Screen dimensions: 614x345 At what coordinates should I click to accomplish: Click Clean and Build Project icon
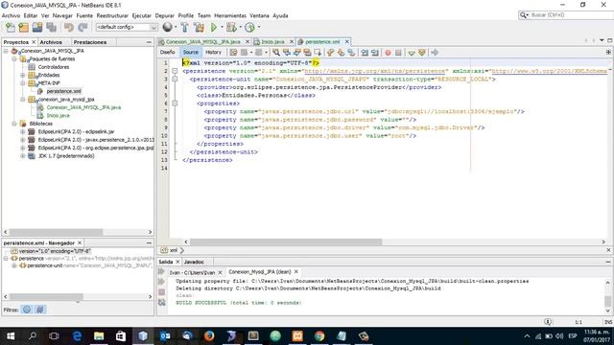coord(199,27)
